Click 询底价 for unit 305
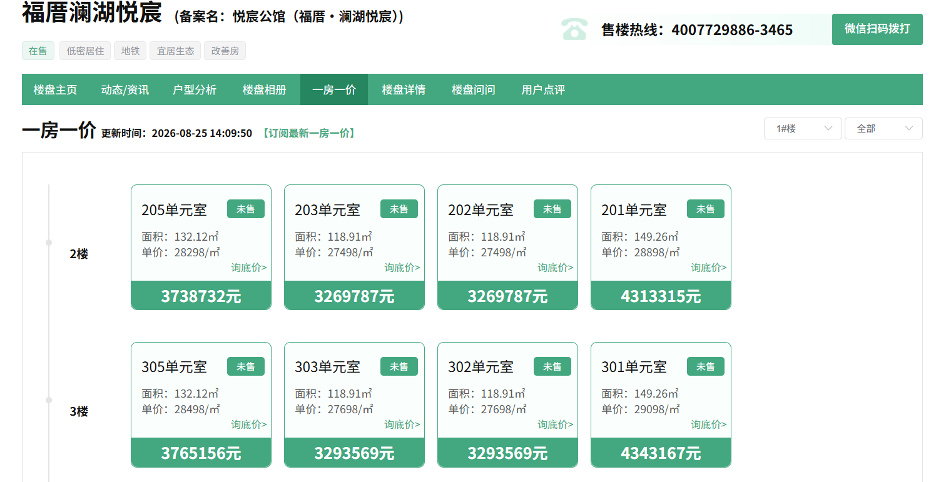The image size is (931, 482). tap(249, 424)
